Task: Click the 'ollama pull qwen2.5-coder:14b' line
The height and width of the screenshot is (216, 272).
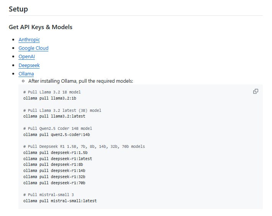Action: click(x=56, y=134)
